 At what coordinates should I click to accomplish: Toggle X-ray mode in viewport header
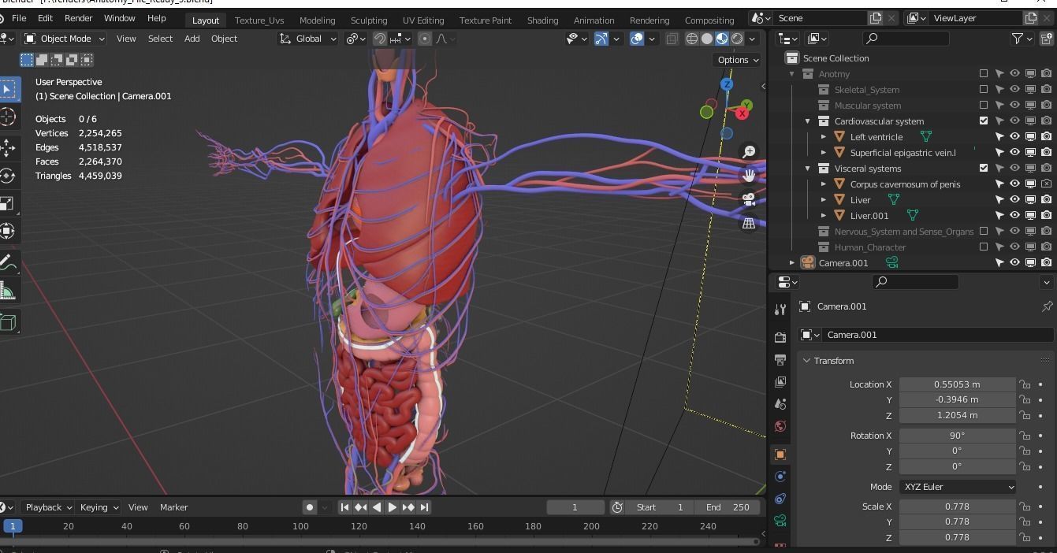[x=672, y=39]
